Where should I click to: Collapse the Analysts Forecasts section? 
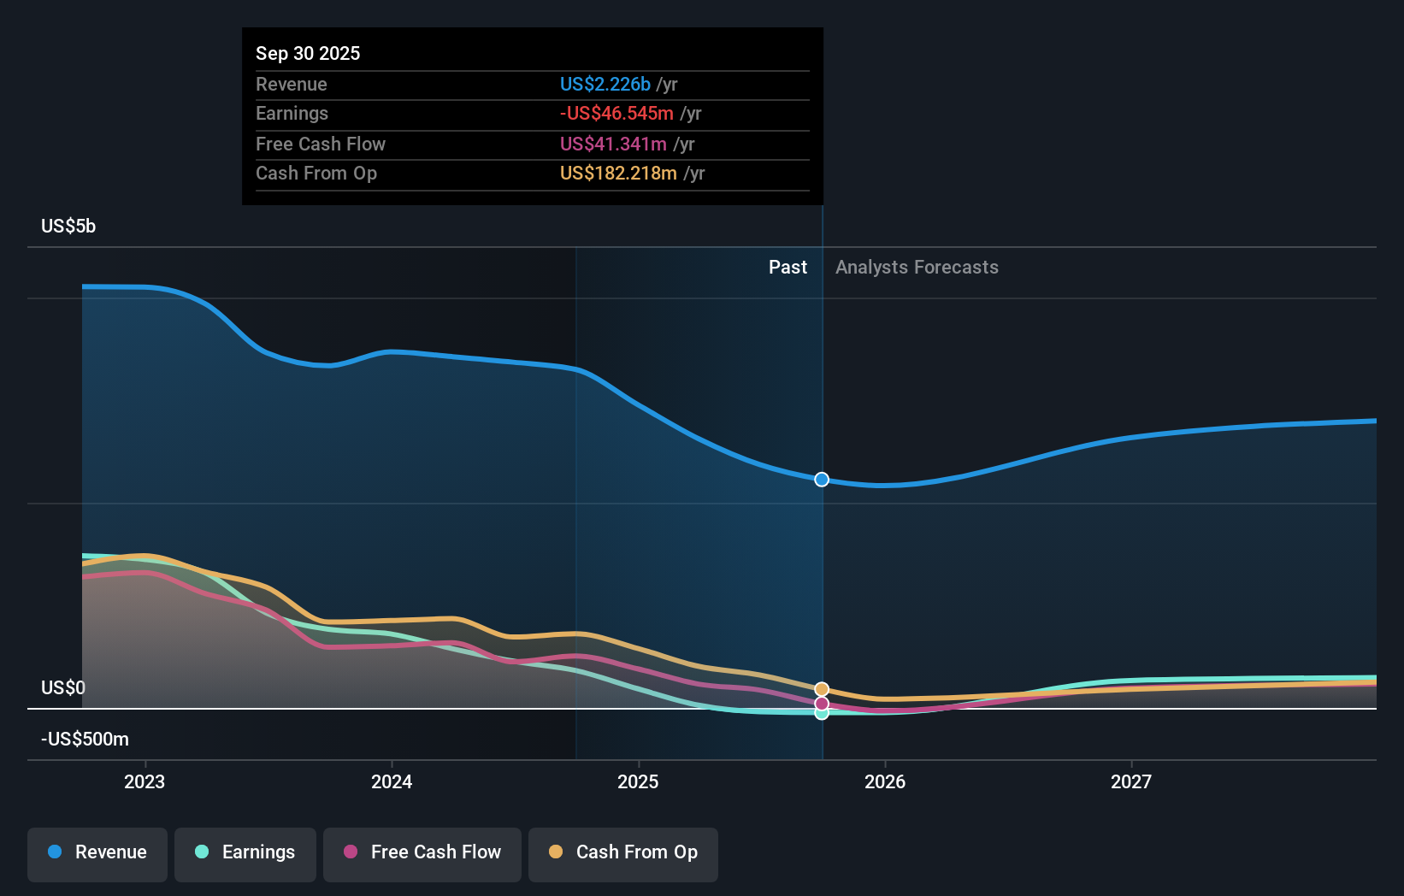click(x=916, y=267)
